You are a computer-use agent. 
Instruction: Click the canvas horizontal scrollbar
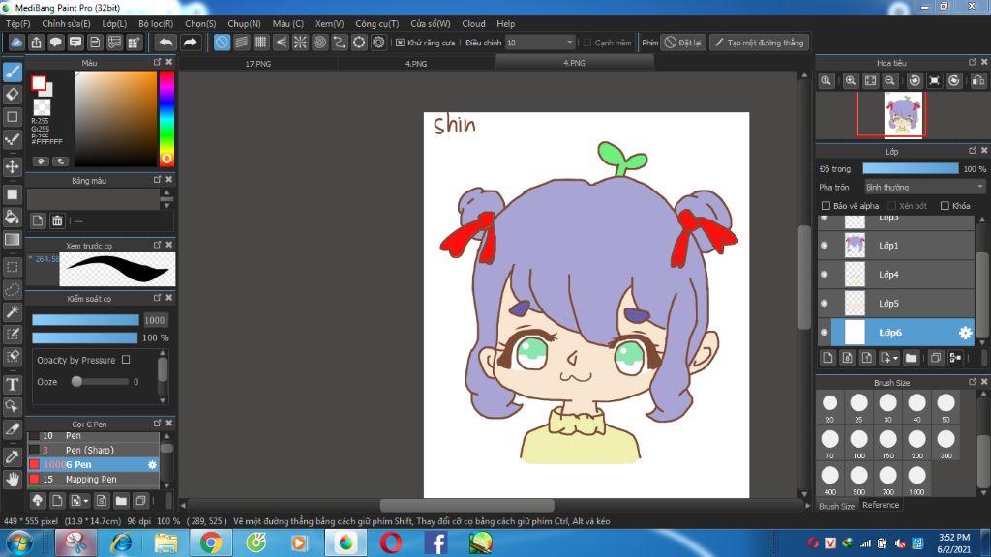tap(467, 505)
